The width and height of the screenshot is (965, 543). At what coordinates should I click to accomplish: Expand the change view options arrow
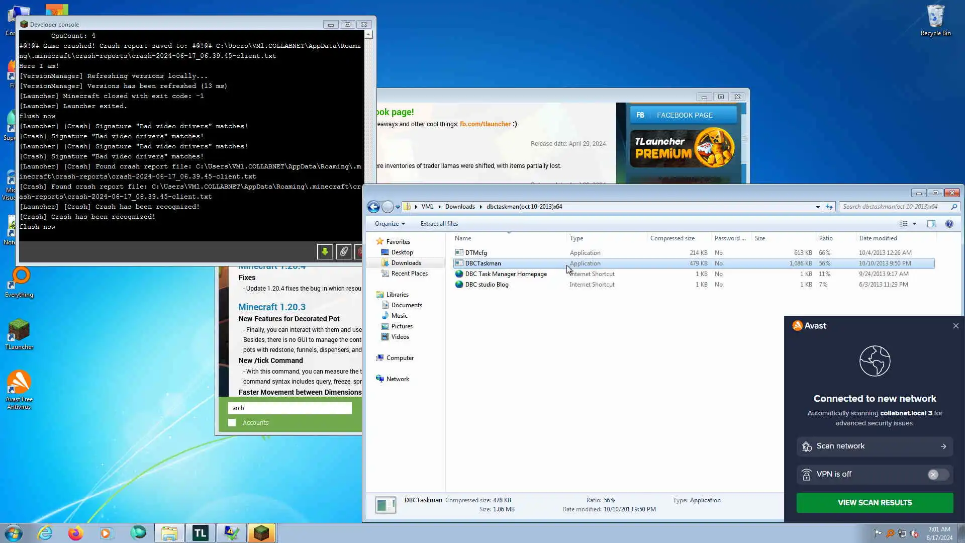914,224
